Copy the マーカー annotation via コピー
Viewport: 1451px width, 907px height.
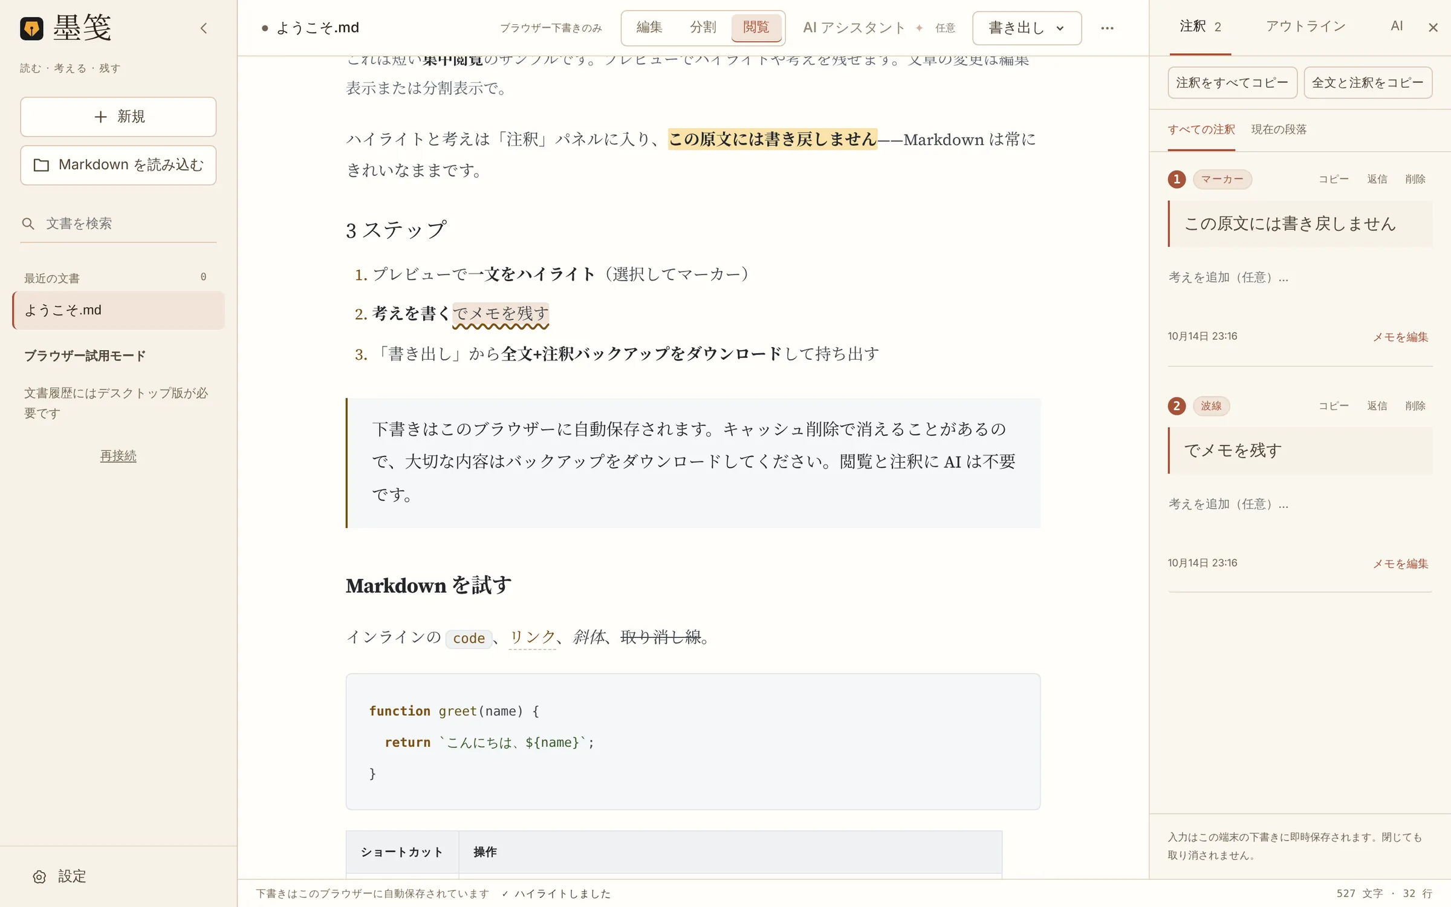click(x=1333, y=179)
